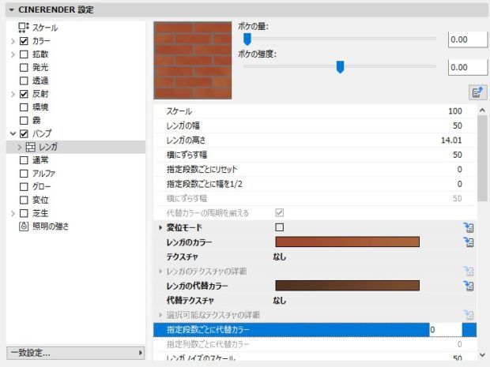The width and height of the screenshot is (490, 367).
Task: Enable the 霧 channel checkbox
Action: tap(24, 121)
